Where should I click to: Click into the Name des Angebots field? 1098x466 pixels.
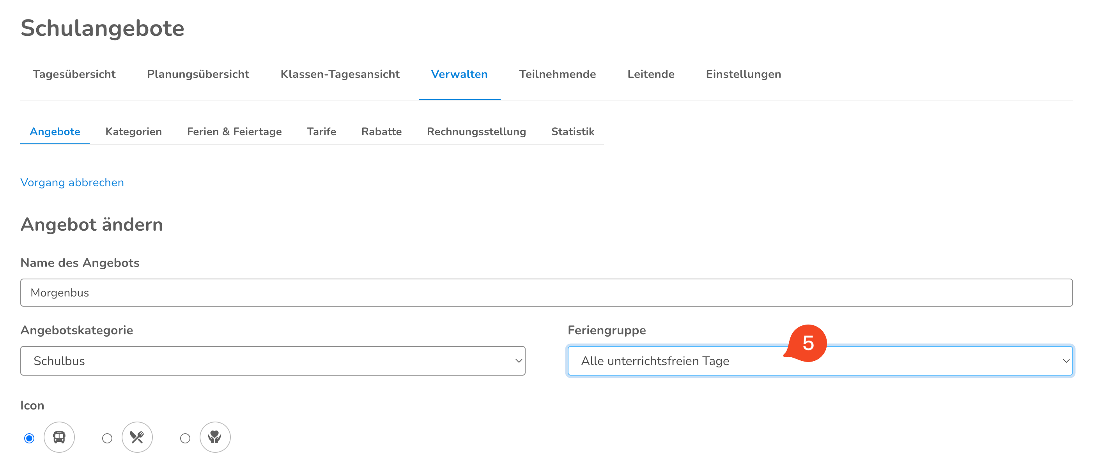click(546, 293)
